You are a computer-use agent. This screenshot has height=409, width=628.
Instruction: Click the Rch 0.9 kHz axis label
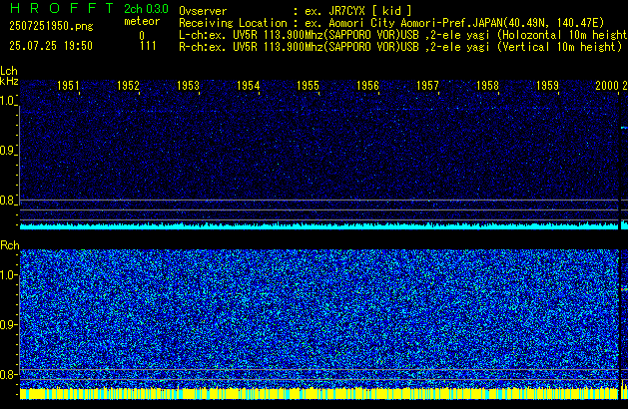tap(8, 324)
